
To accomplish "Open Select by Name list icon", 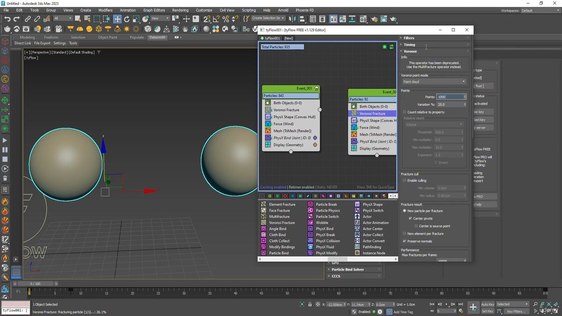I will [87, 19].
